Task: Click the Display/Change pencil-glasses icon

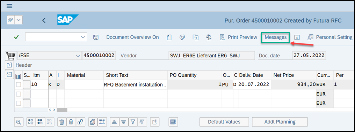Action: (x=182, y=38)
